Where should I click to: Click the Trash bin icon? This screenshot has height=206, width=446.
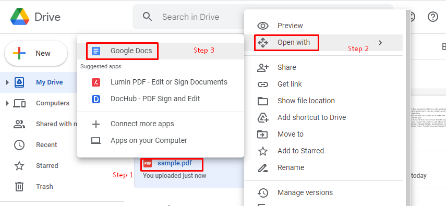pos(19,187)
